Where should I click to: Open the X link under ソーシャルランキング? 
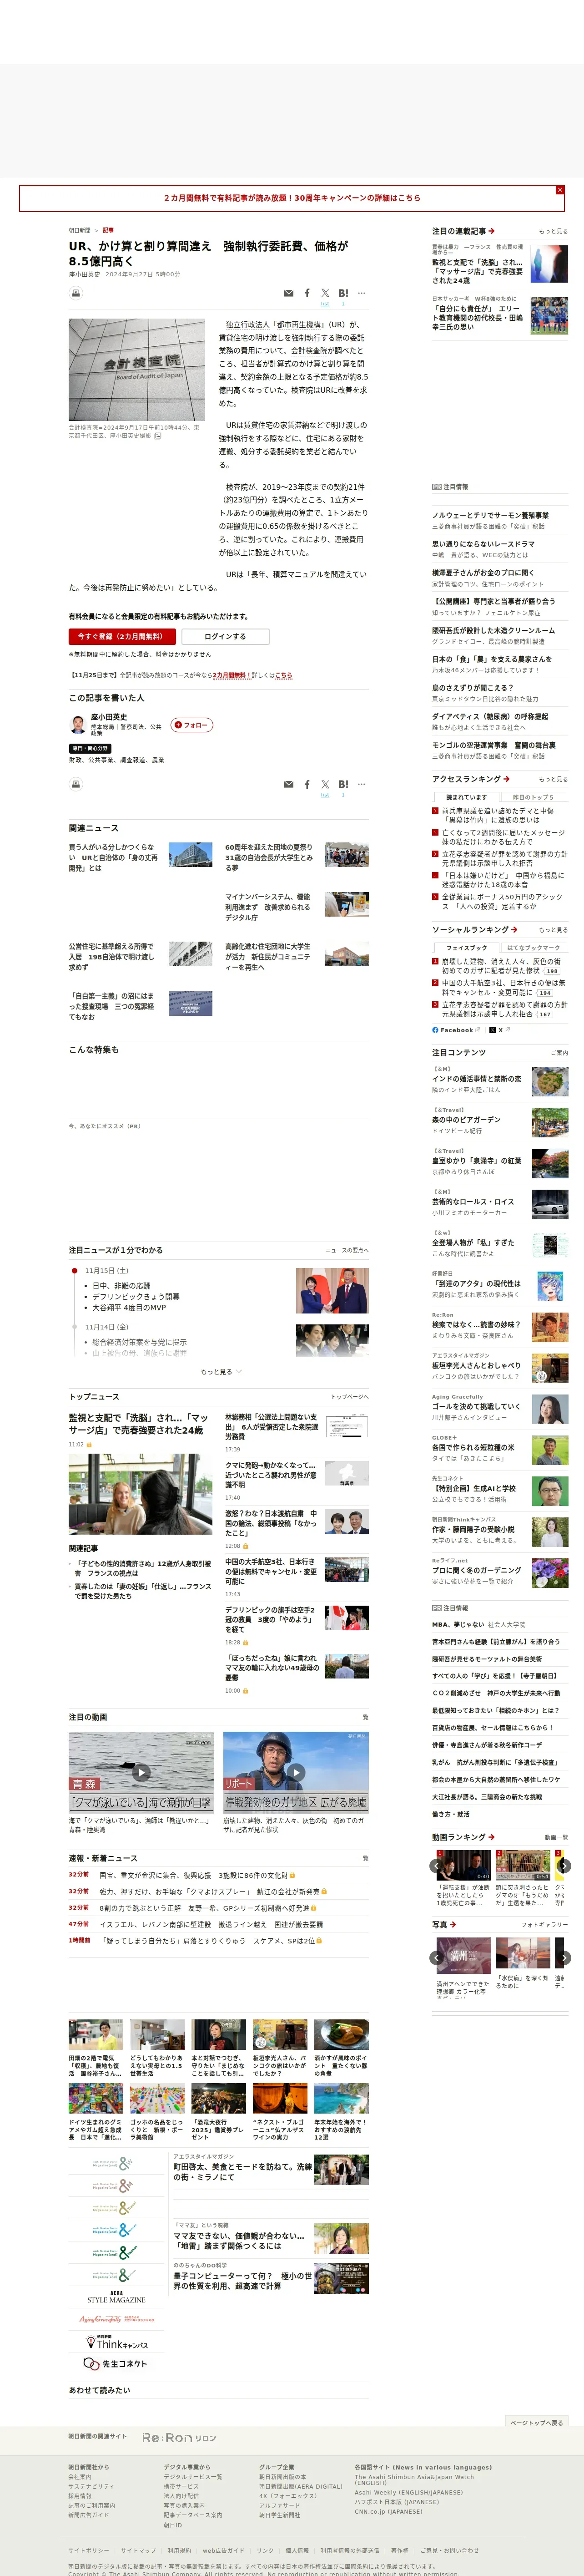[500, 1029]
